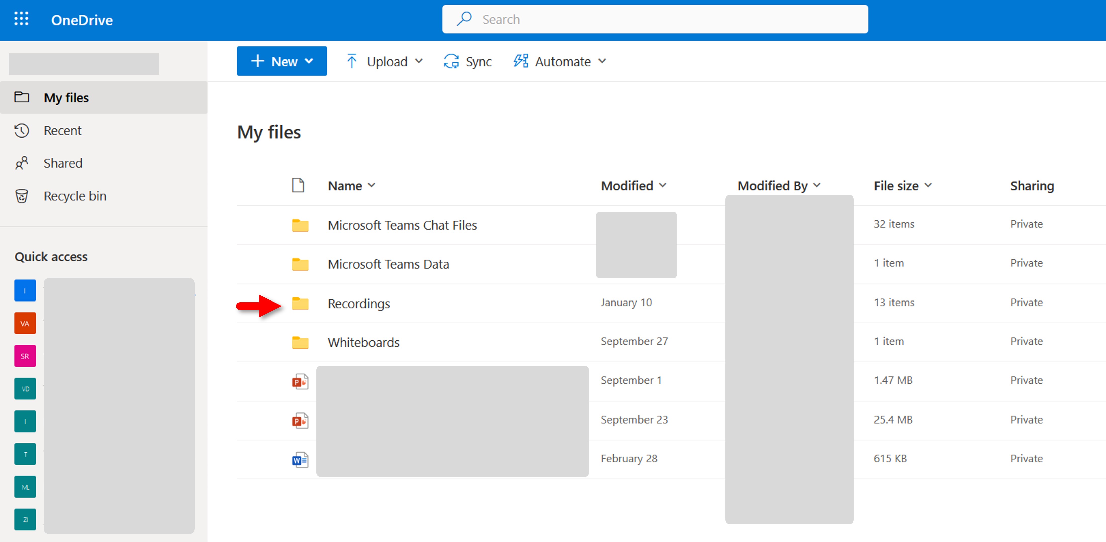The image size is (1106, 542).
Task: Click the pink SR quick access tile
Action: click(25, 356)
